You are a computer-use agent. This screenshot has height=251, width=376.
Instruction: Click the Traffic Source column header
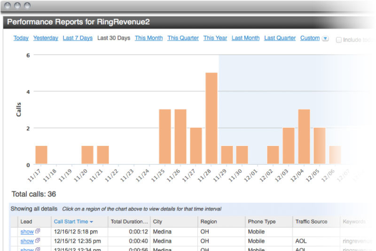click(313, 222)
